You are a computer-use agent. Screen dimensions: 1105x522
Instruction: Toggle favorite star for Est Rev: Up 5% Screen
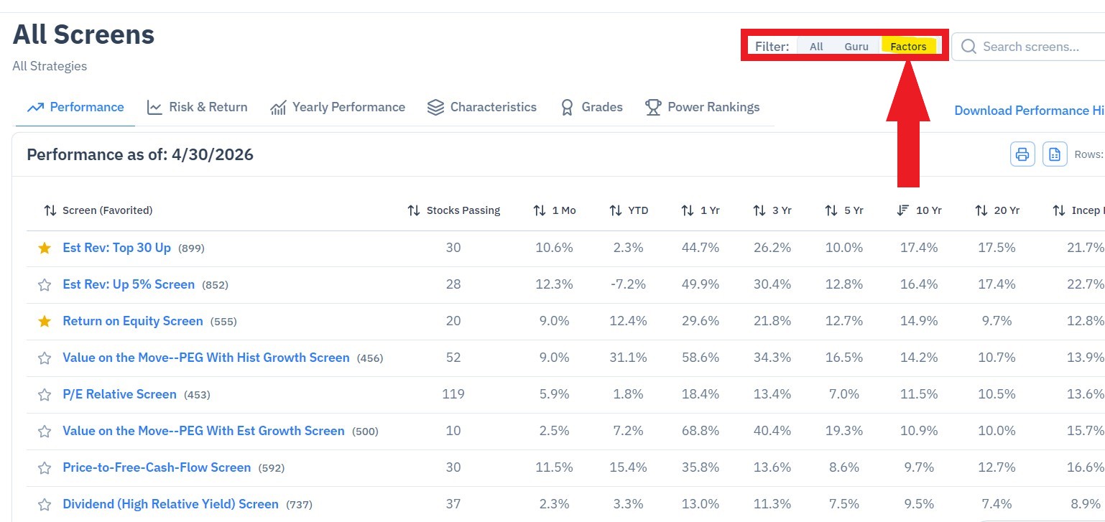[x=45, y=284]
